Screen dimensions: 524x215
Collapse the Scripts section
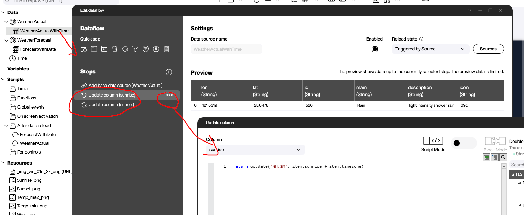pyautogui.click(x=3, y=79)
